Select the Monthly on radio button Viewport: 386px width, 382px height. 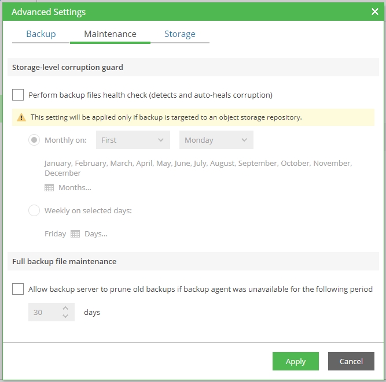pos(34,140)
